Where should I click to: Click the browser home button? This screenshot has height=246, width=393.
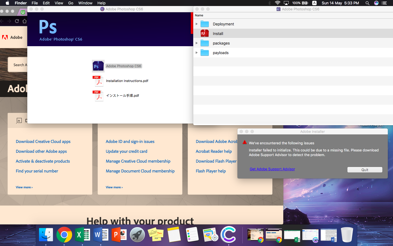point(25,21)
